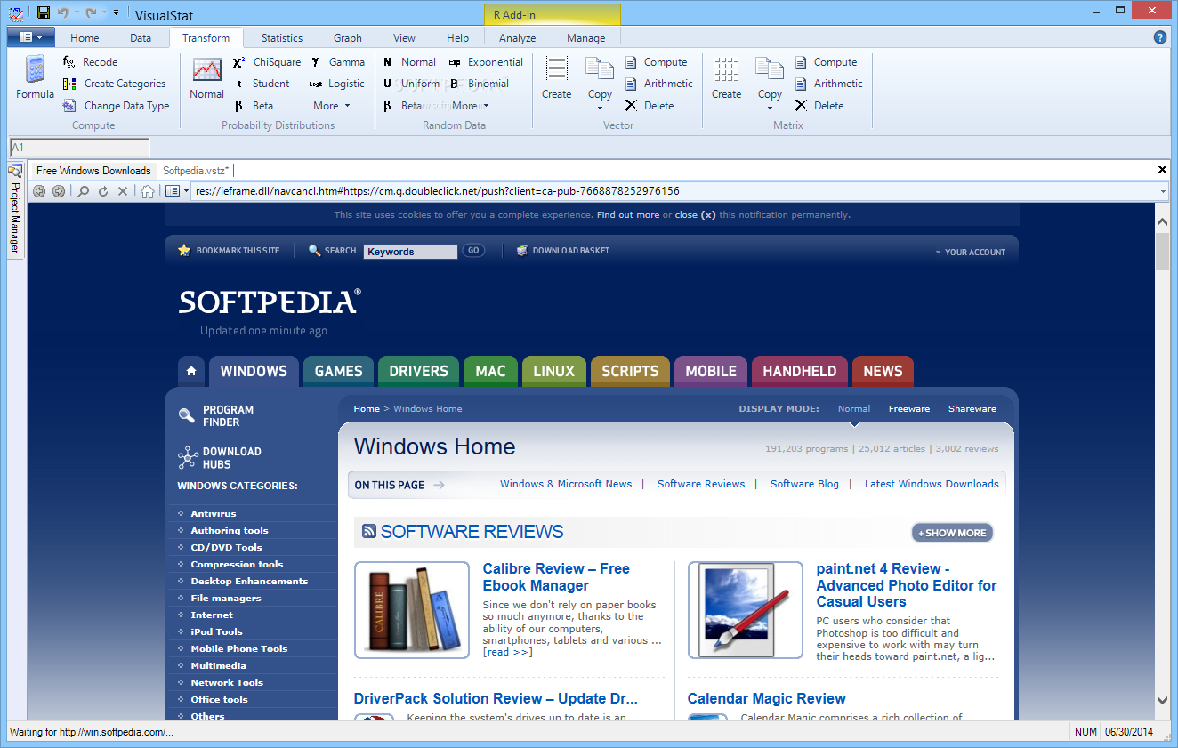Image resolution: width=1178 pixels, height=748 pixels.
Task: Click the Save icon in quick access
Action: pyautogui.click(x=43, y=13)
